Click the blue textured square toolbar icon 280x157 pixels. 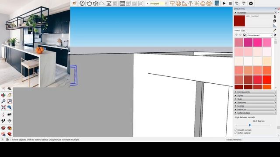coord(217,3)
